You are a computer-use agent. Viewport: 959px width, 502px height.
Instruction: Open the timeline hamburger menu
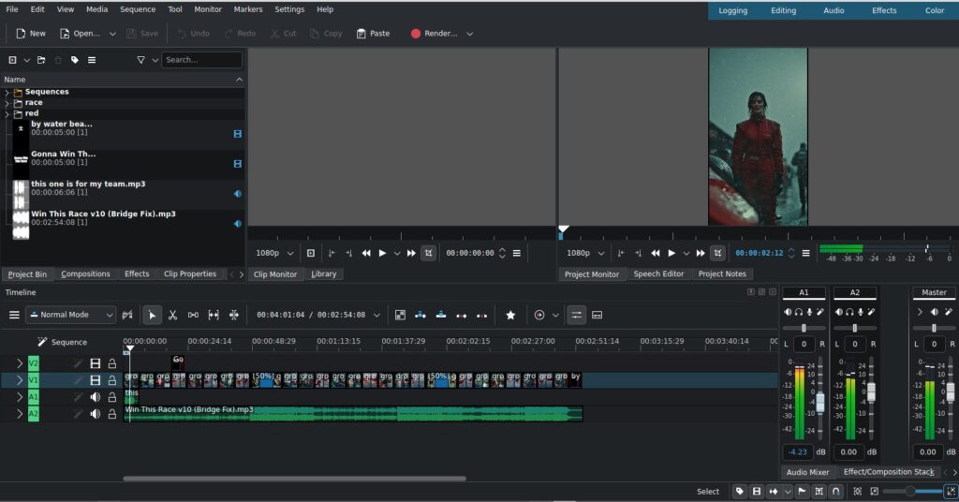[14, 315]
